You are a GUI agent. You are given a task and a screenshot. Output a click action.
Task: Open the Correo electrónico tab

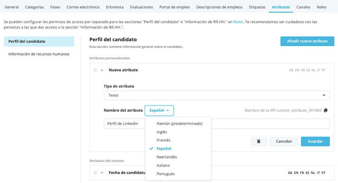[x=83, y=7]
